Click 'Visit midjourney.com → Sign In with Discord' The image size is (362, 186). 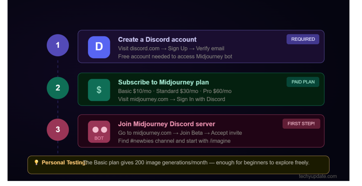click(171, 99)
